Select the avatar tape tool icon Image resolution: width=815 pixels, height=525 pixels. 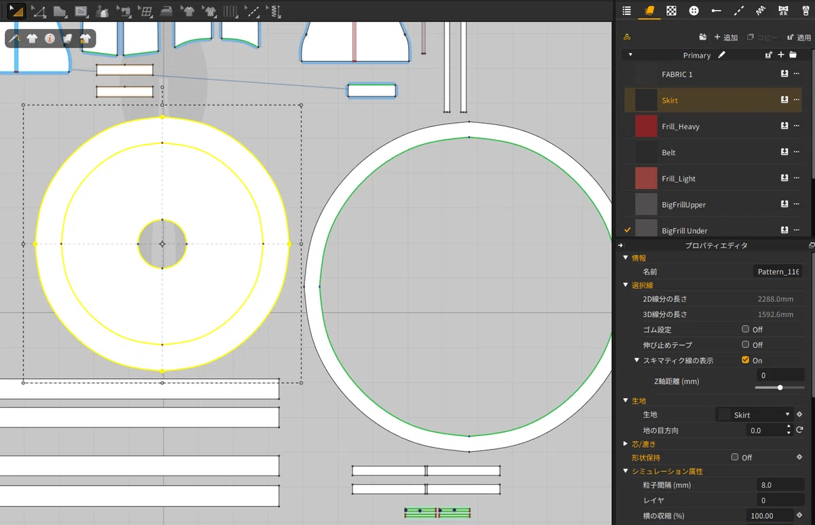(103, 11)
